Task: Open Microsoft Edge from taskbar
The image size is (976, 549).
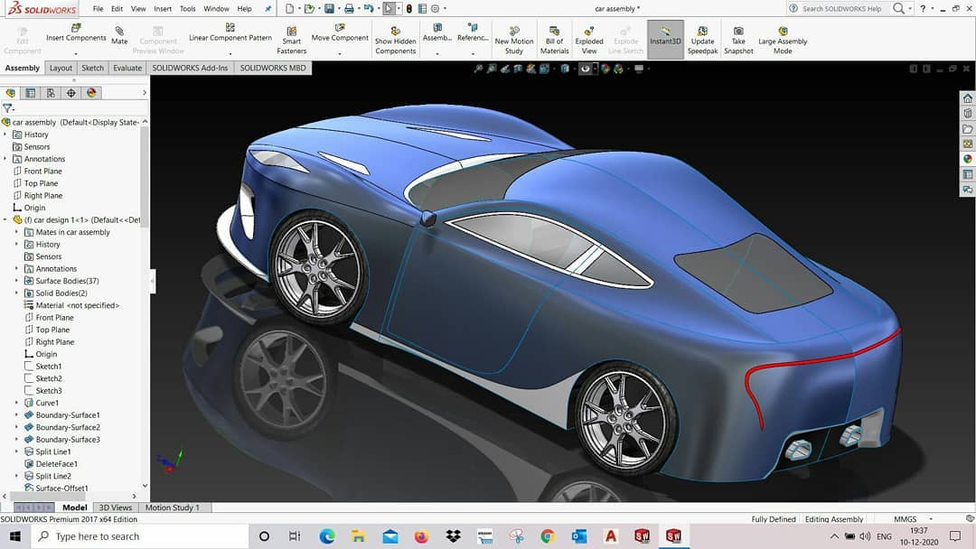Action: [x=327, y=536]
